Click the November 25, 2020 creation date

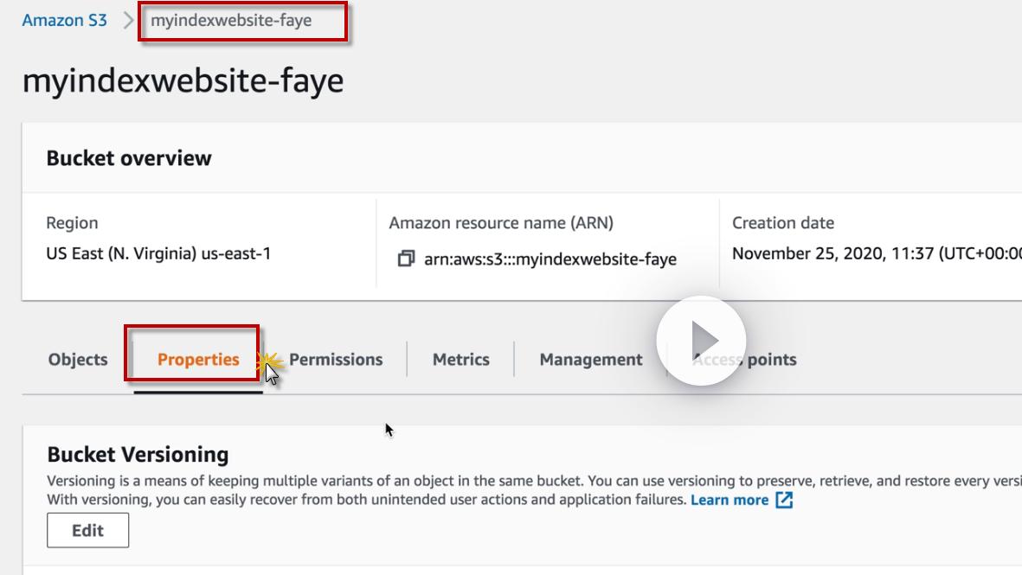tap(876, 254)
